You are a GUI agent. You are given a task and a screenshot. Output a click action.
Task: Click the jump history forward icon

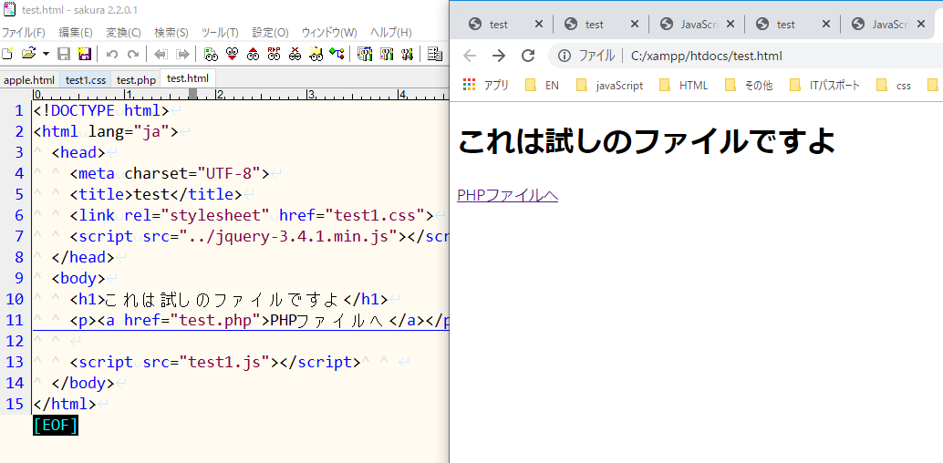pyautogui.click(x=182, y=54)
